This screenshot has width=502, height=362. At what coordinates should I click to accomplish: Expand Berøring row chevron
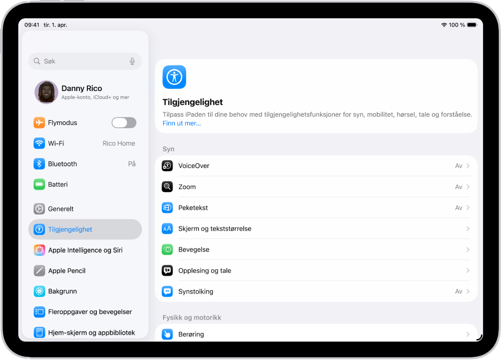click(x=467, y=334)
